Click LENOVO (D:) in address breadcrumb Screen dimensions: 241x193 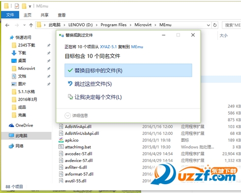81,25
